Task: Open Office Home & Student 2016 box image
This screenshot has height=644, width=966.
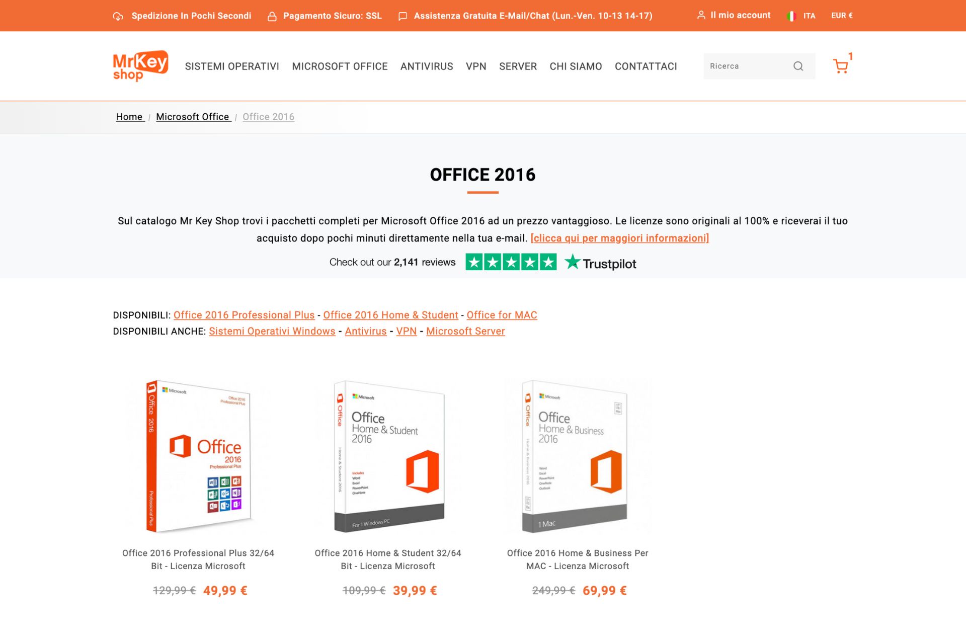Action: (x=388, y=456)
